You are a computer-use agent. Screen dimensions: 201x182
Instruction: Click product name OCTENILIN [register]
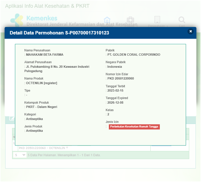click(41, 83)
